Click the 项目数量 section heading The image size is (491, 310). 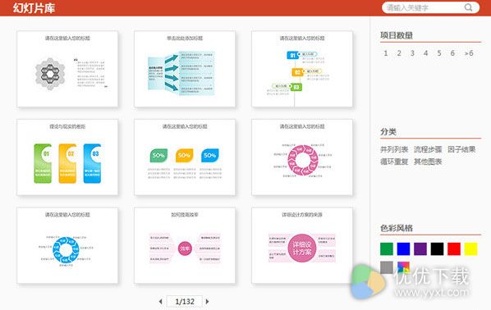click(397, 35)
